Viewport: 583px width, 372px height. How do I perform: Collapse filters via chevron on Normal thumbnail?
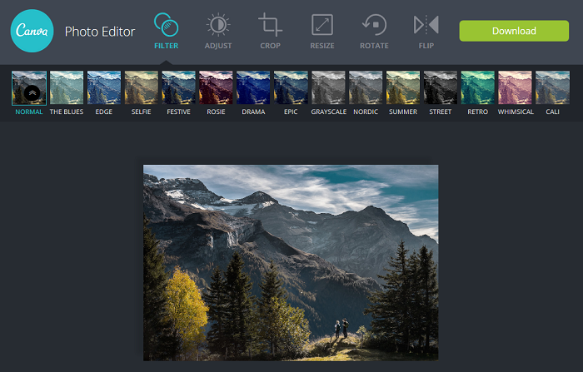click(32, 93)
